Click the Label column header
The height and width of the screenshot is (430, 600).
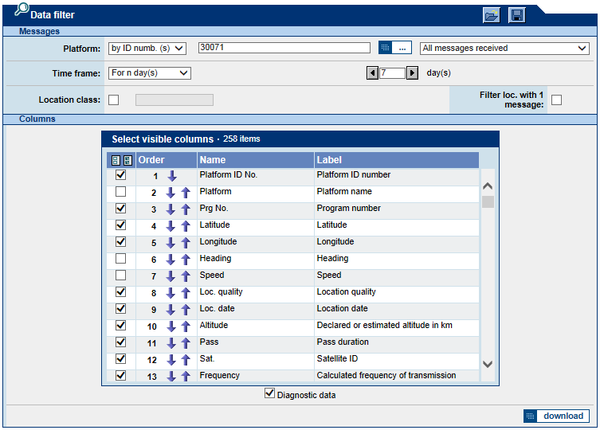397,160
